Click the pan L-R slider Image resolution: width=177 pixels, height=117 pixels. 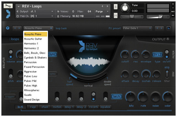coord(132,17)
